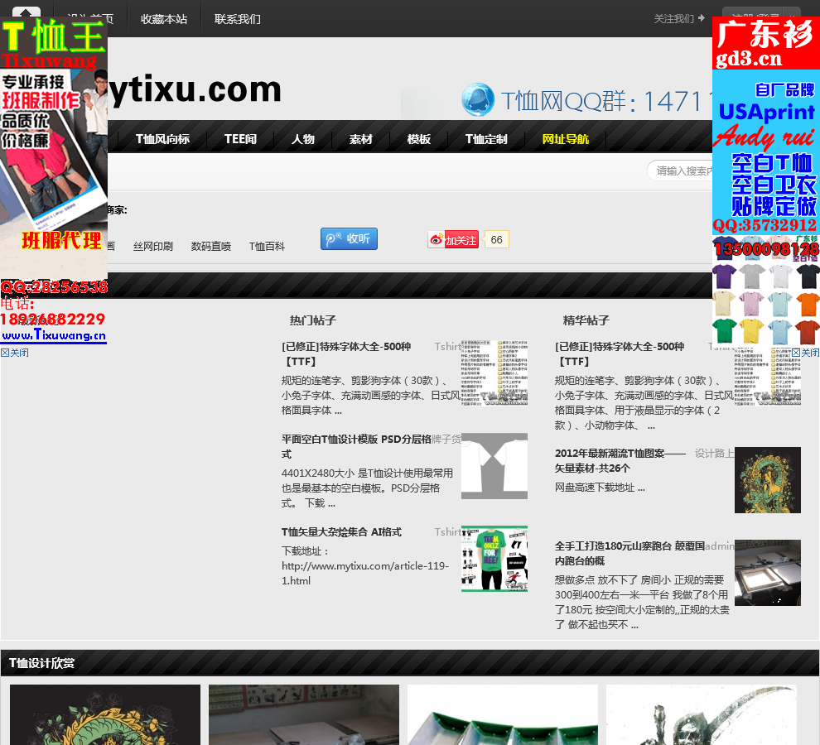Click the home icon in the top bar
Viewport: 820px width, 745px height.
click(x=27, y=12)
